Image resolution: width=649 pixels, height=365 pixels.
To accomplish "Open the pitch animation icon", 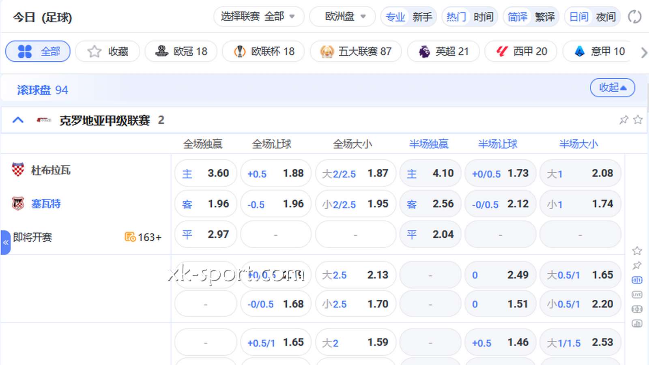I will pyautogui.click(x=637, y=309).
